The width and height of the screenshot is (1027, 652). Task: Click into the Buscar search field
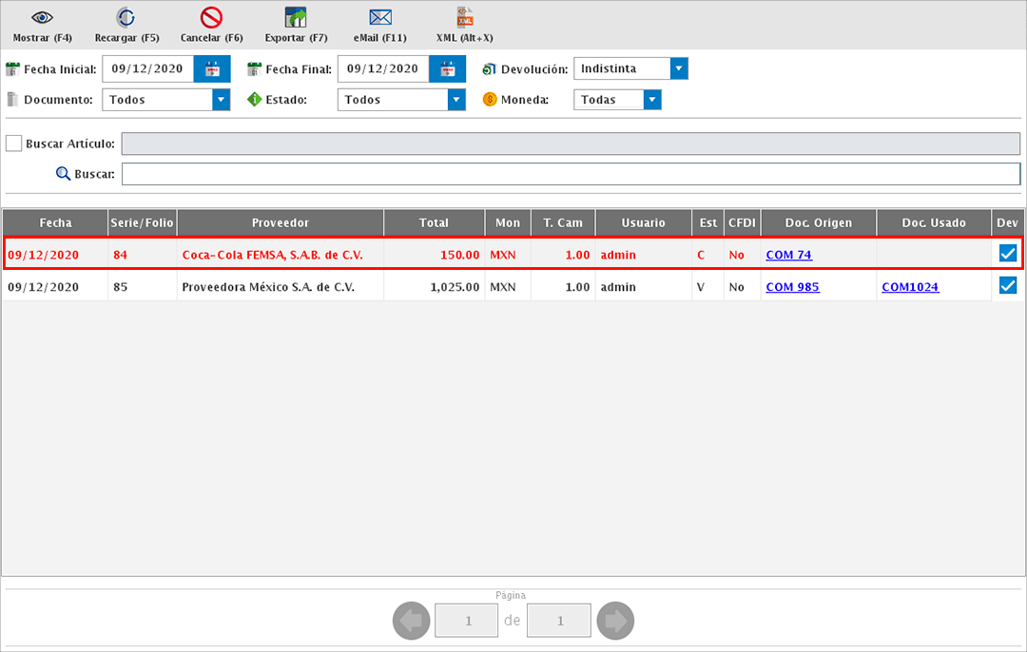571,174
